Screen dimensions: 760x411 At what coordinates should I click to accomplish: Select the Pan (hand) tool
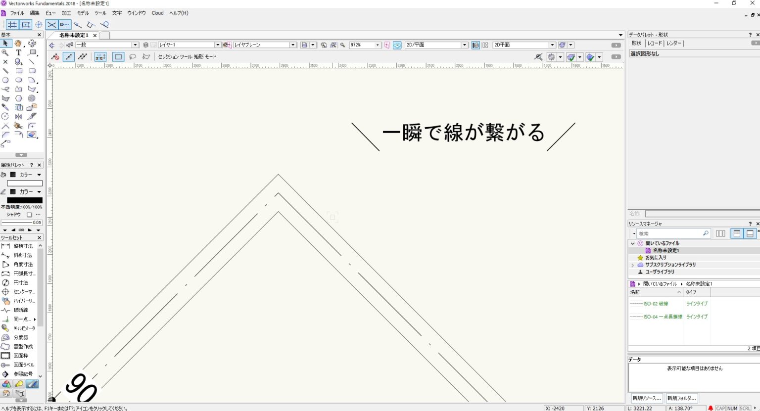pyautogui.click(x=18, y=44)
